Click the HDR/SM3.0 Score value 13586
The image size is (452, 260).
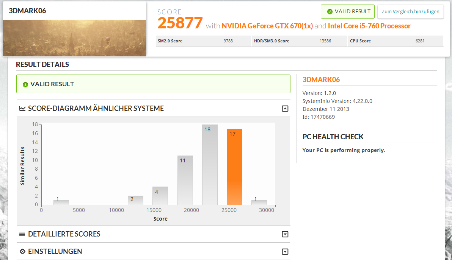point(325,41)
